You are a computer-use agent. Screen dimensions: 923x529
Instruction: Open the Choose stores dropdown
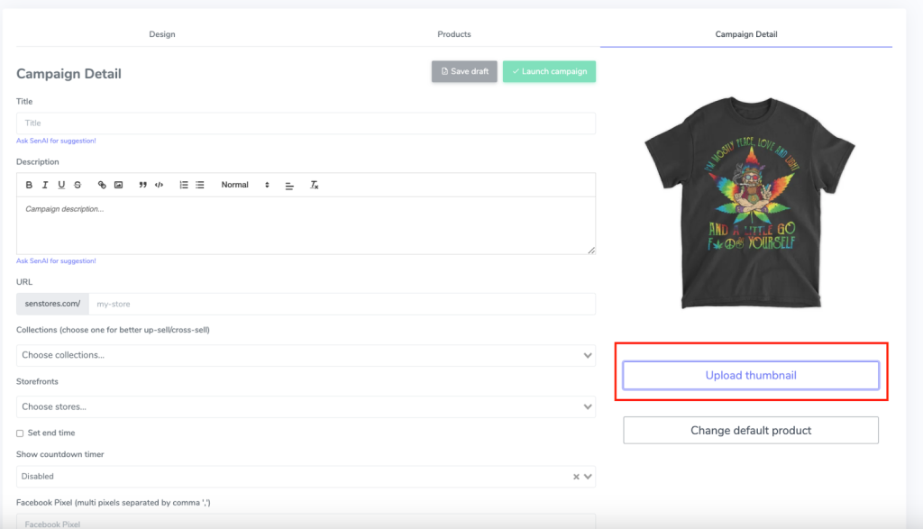[x=306, y=406]
